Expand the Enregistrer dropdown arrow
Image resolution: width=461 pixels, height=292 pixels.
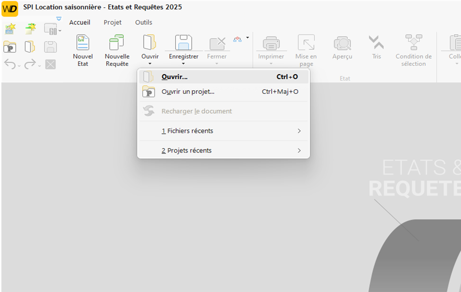tap(184, 64)
